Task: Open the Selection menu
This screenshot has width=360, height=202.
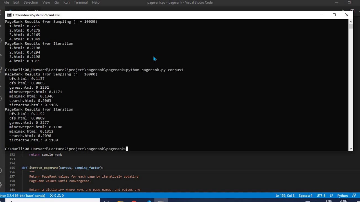Action: pyautogui.click(x=31, y=2)
